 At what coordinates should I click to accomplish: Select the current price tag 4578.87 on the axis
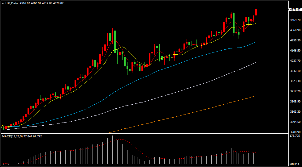coord(295,10)
